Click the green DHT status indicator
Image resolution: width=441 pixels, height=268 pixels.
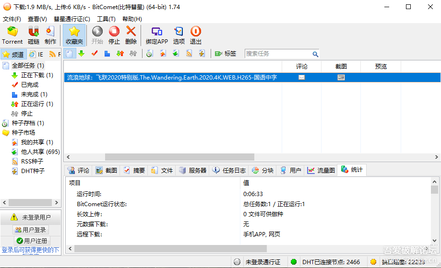[x=294, y=262]
